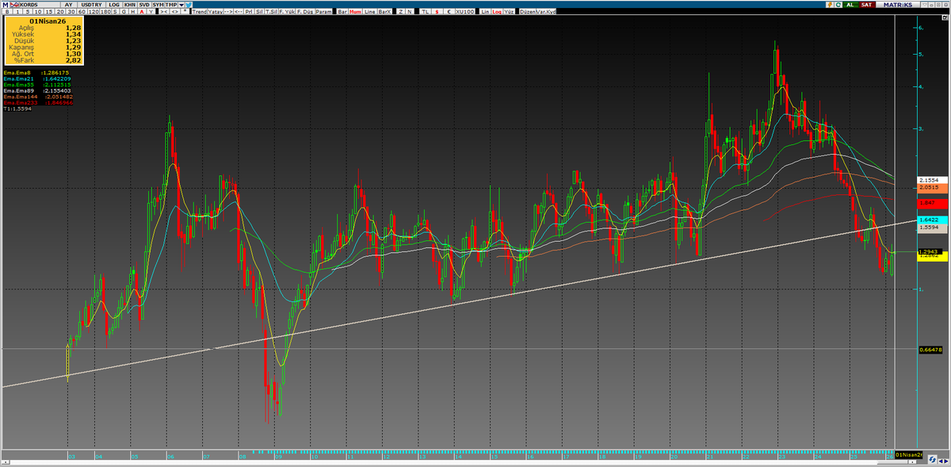Click the KHN button

click(x=130, y=5)
